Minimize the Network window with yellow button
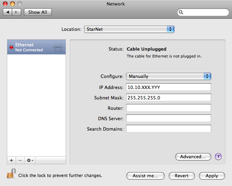Screen dimensions: 232x186 coord(13,4)
